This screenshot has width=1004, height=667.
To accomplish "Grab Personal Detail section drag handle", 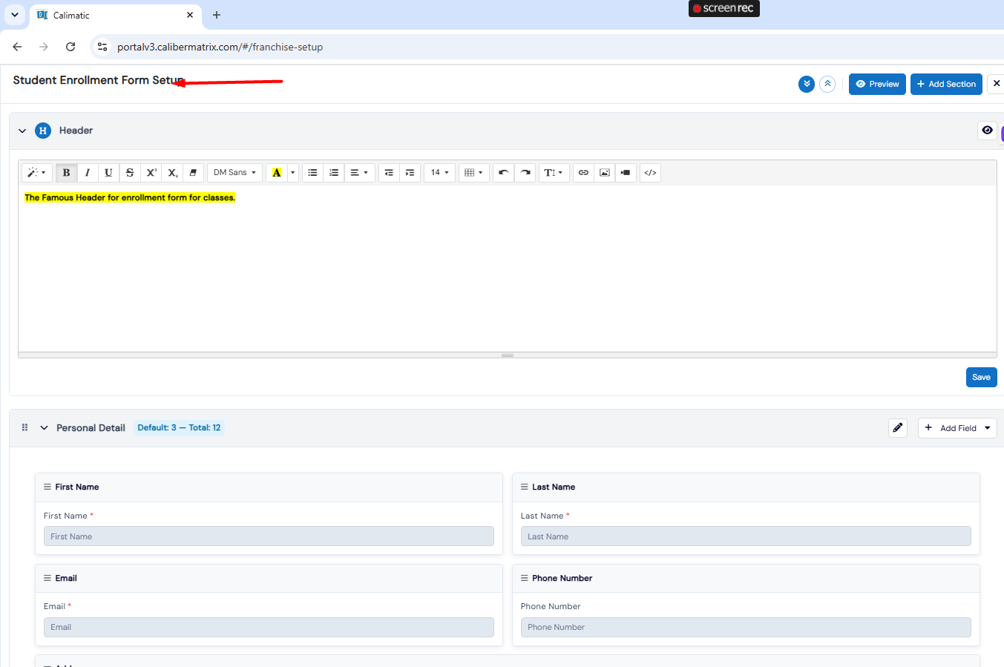I will [x=24, y=427].
